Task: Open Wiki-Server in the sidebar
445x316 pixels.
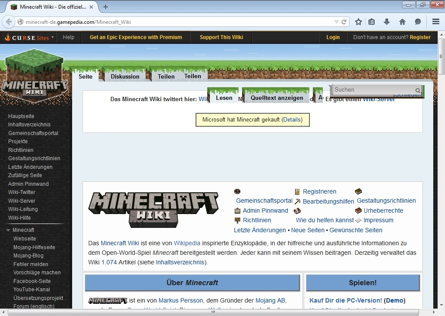Action: [x=22, y=201]
